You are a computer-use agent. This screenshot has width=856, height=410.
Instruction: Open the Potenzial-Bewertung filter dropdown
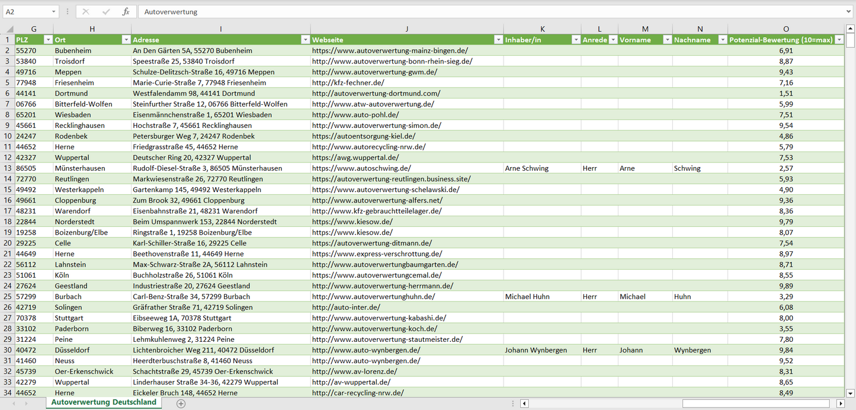click(x=839, y=40)
